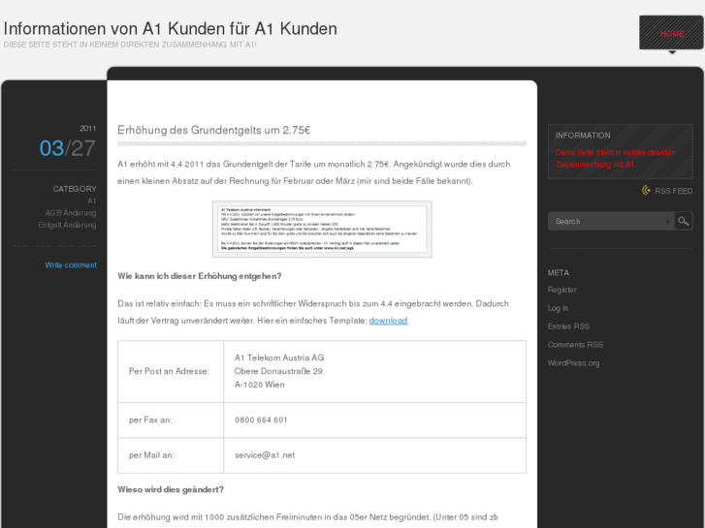
Task: Open the Register meta link
Action: coord(562,290)
